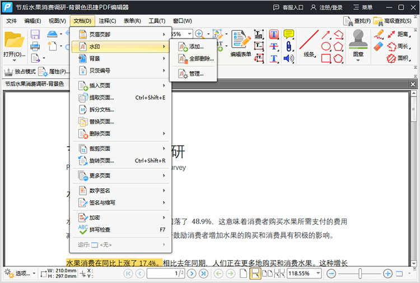
Task: Open the 编辑表单 form editing tool
Action: click(x=241, y=43)
